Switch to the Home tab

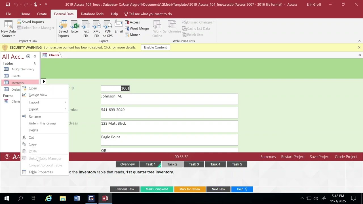point(25,14)
